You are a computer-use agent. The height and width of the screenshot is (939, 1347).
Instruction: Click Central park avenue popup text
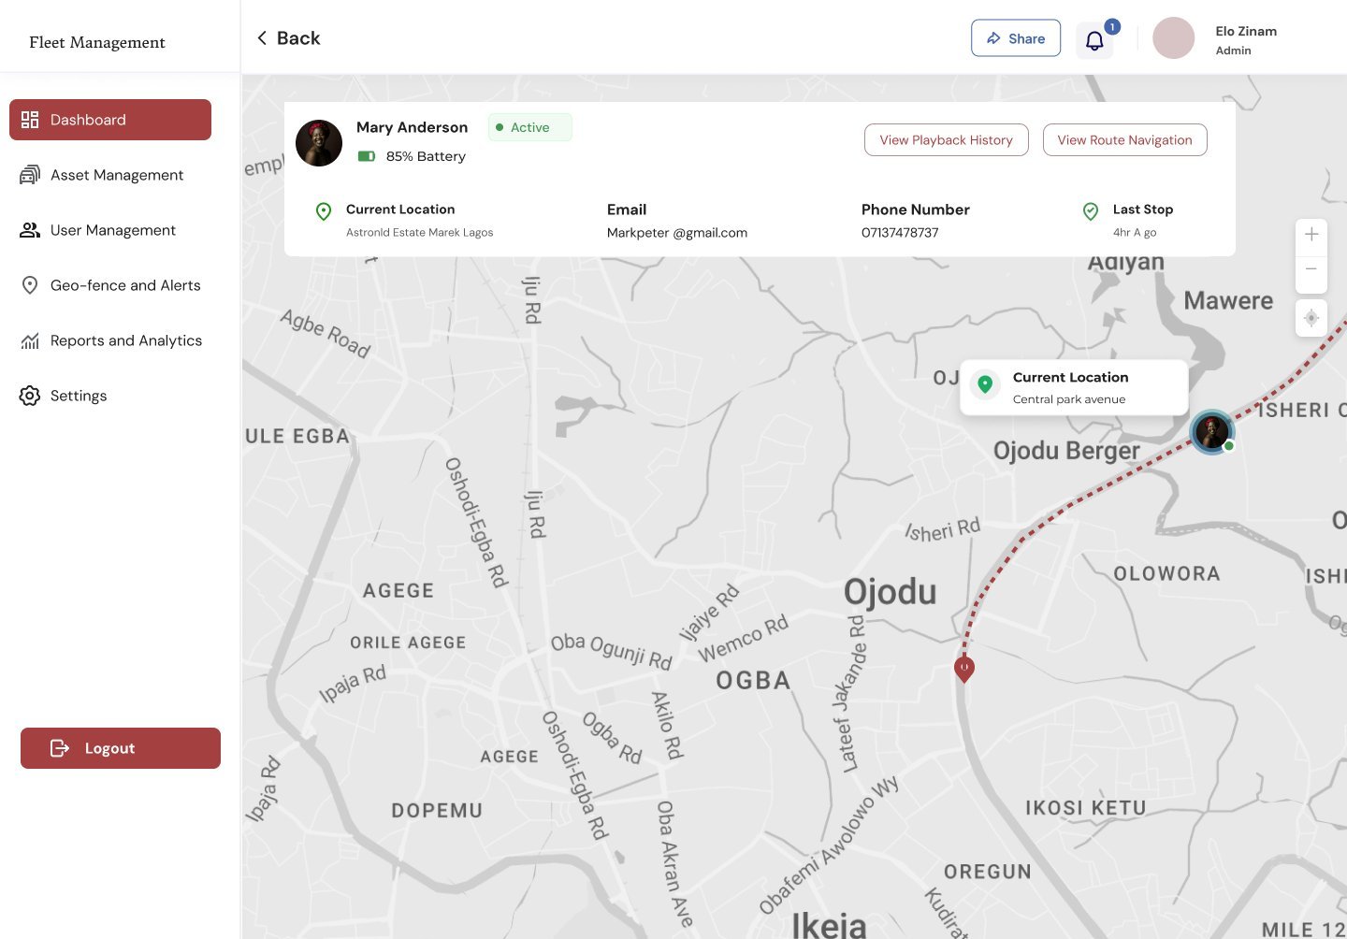1069,399
